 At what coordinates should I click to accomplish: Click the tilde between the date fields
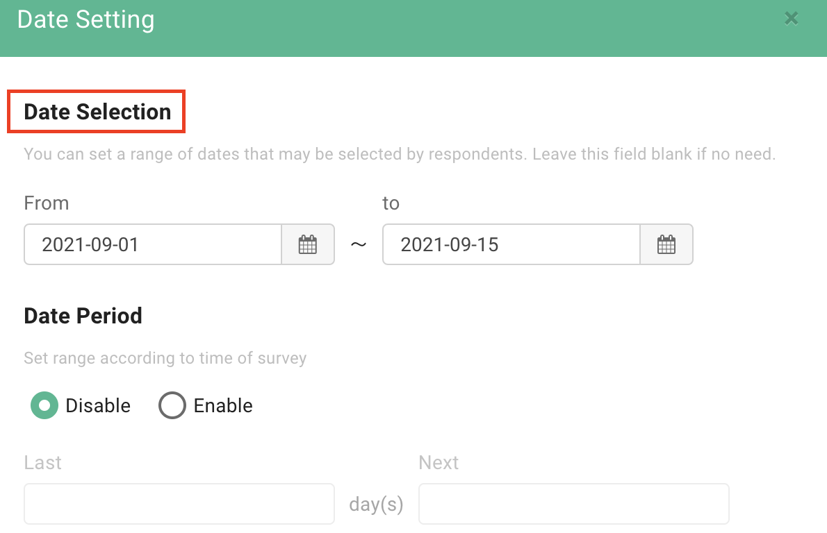point(358,244)
